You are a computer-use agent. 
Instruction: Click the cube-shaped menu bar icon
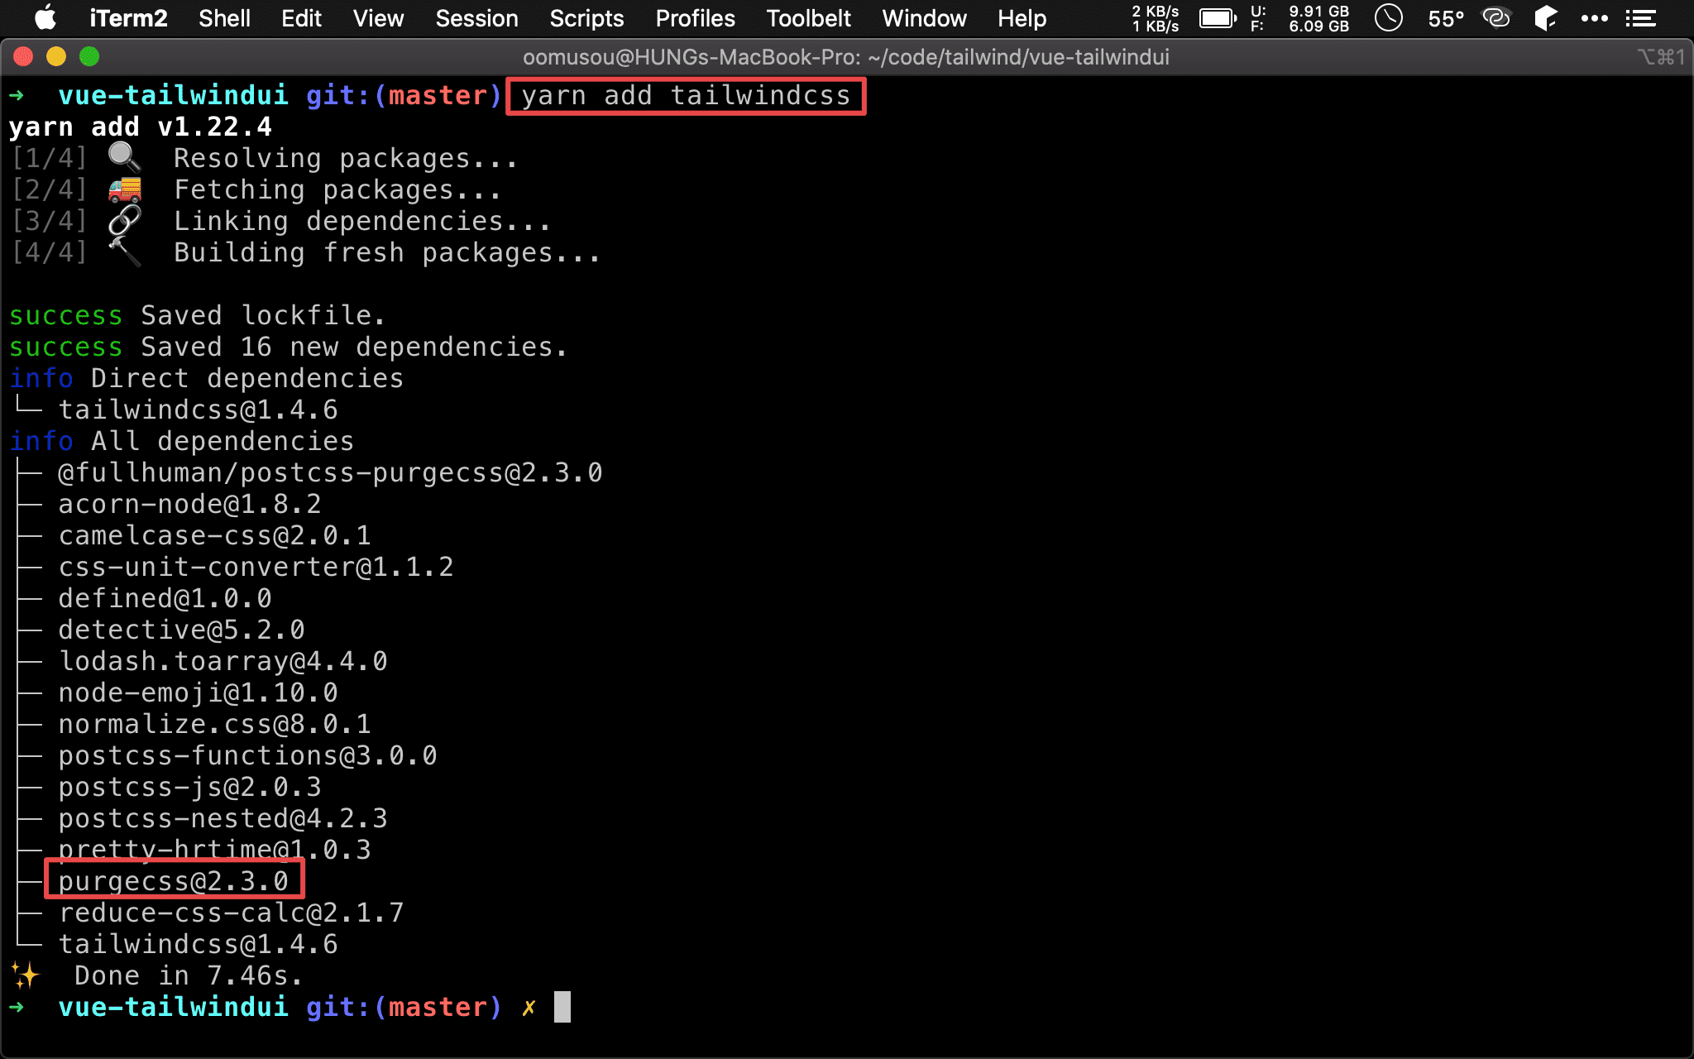(x=1545, y=18)
